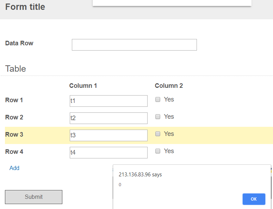Screen dimensions: 273x209
Task: Tick the Row 3 Yes checkbox
Action: [158, 134]
